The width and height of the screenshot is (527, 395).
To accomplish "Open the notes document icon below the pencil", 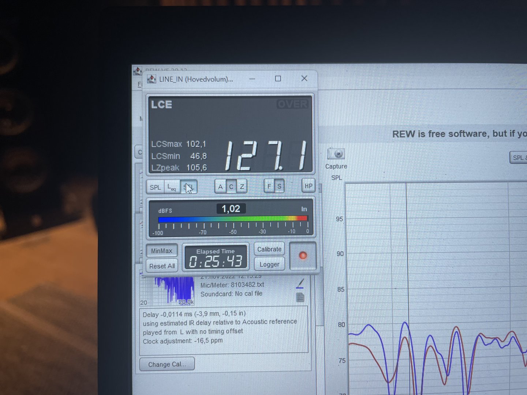I will pyautogui.click(x=300, y=297).
